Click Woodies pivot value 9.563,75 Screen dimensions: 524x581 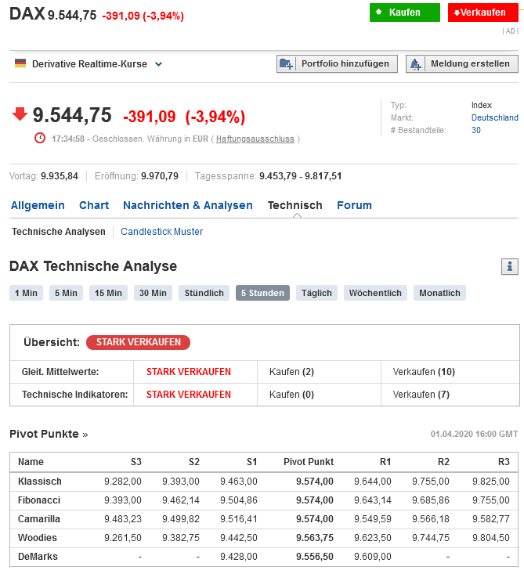(315, 538)
